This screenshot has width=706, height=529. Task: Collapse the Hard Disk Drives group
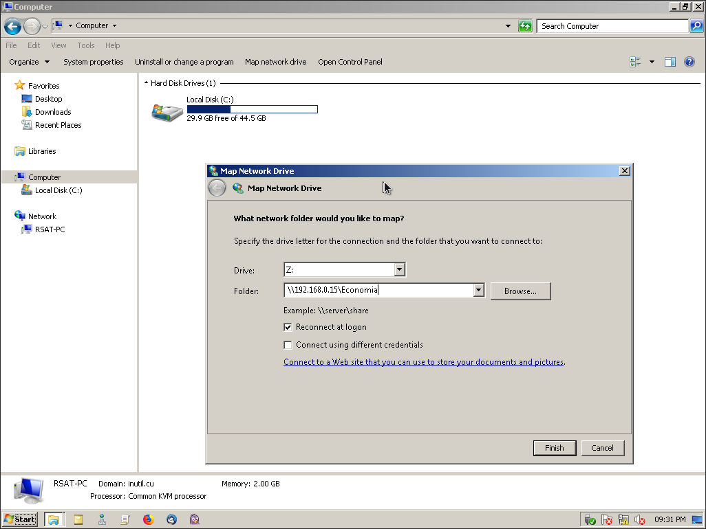tap(146, 83)
